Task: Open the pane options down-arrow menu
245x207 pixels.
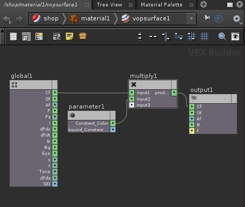Action: click(240, 4)
